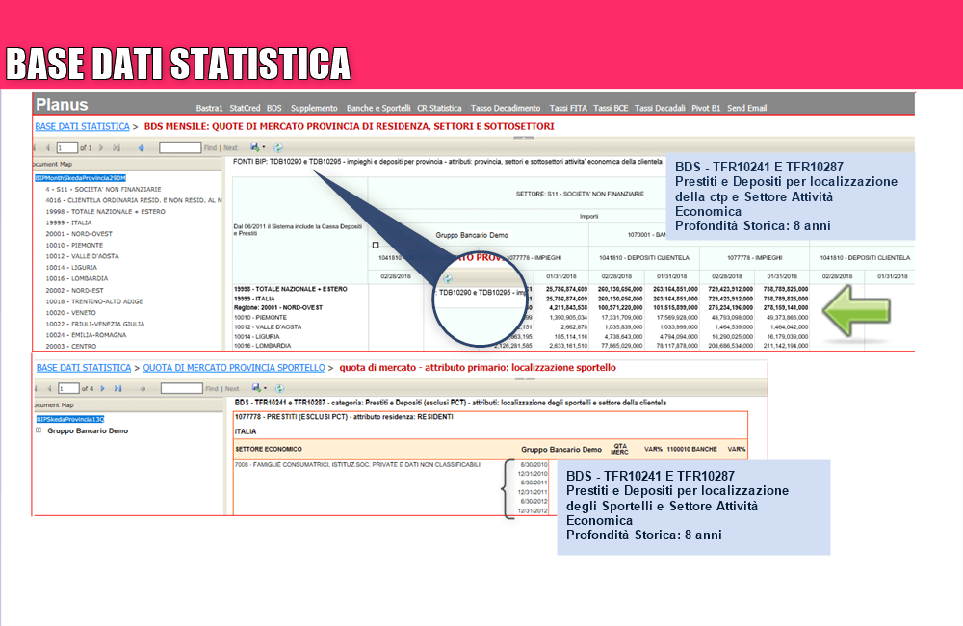Image resolution: width=963 pixels, height=626 pixels.
Task: Refresh the quota di mercato report
Action: pos(280,388)
